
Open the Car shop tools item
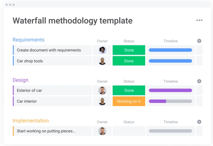52,61
